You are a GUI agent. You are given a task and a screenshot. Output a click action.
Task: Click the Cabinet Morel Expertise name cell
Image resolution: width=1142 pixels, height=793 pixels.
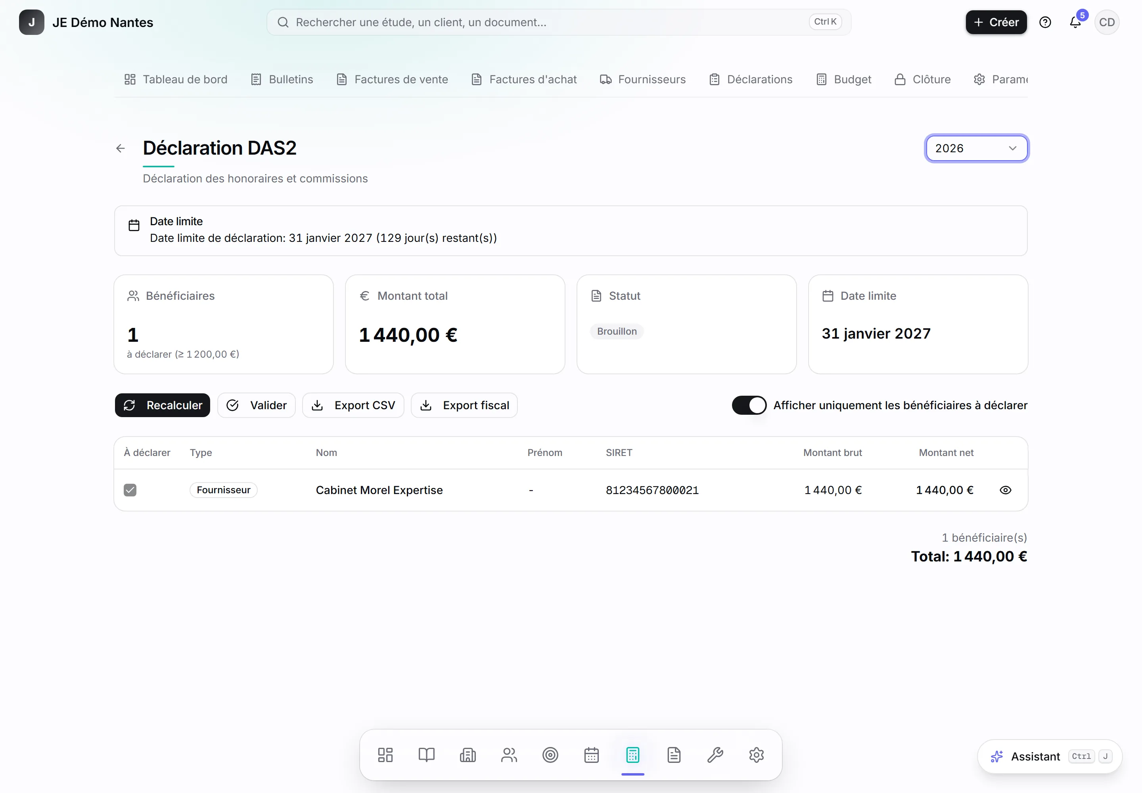pyautogui.click(x=379, y=490)
